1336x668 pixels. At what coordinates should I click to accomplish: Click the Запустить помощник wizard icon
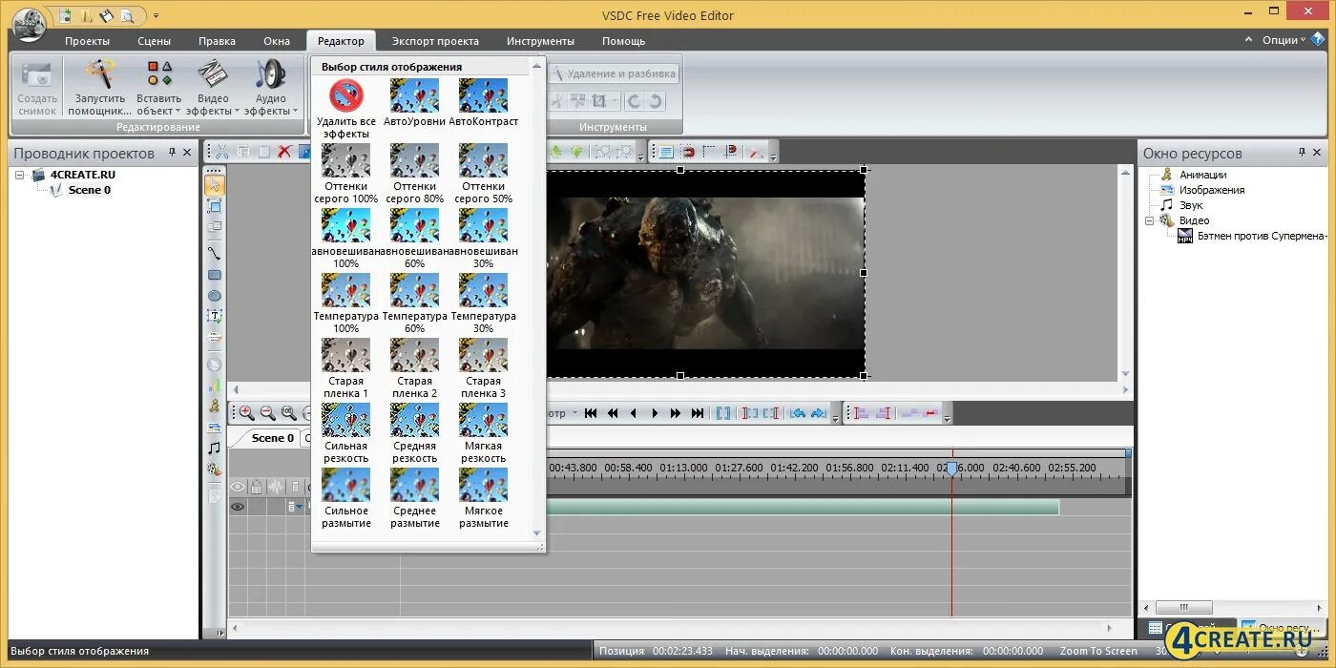tap(100, 74)
